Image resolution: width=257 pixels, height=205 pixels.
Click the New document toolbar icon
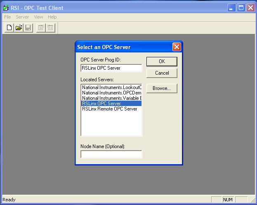[9, 28]
